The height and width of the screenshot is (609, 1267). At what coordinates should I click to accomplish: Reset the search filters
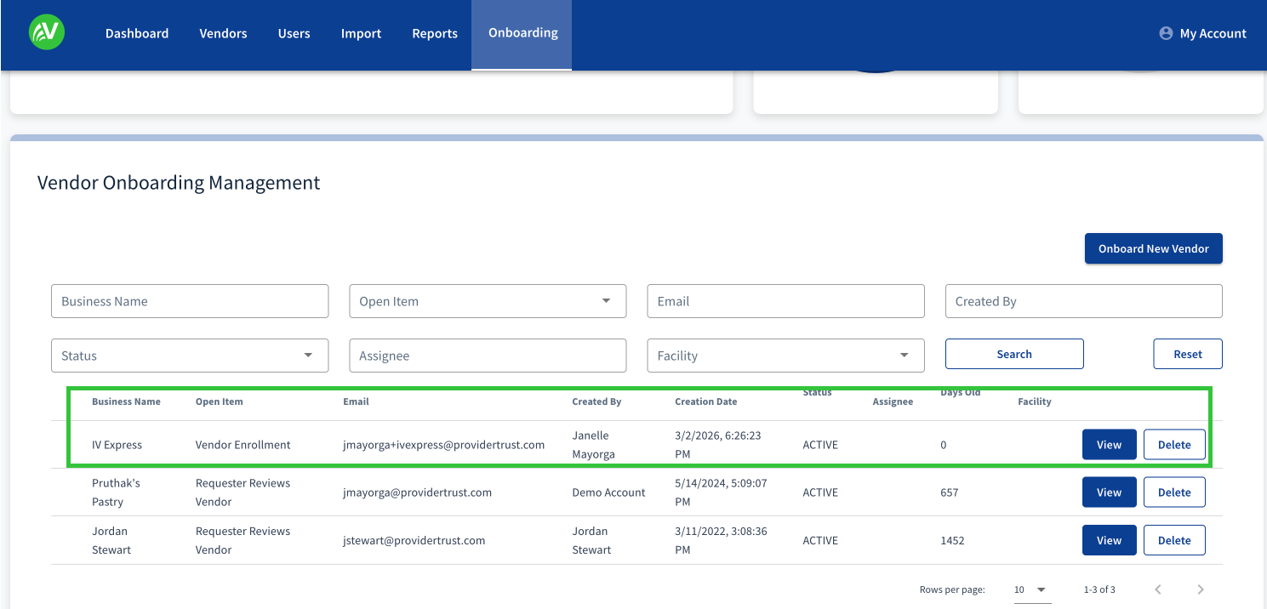(x=1187, y=354)
